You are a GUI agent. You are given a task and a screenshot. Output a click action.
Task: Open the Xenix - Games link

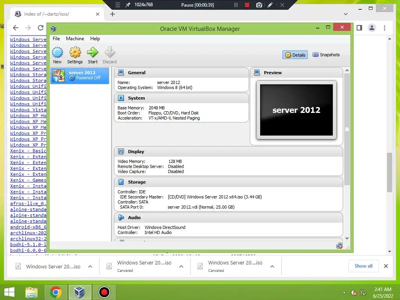(28, 180)
